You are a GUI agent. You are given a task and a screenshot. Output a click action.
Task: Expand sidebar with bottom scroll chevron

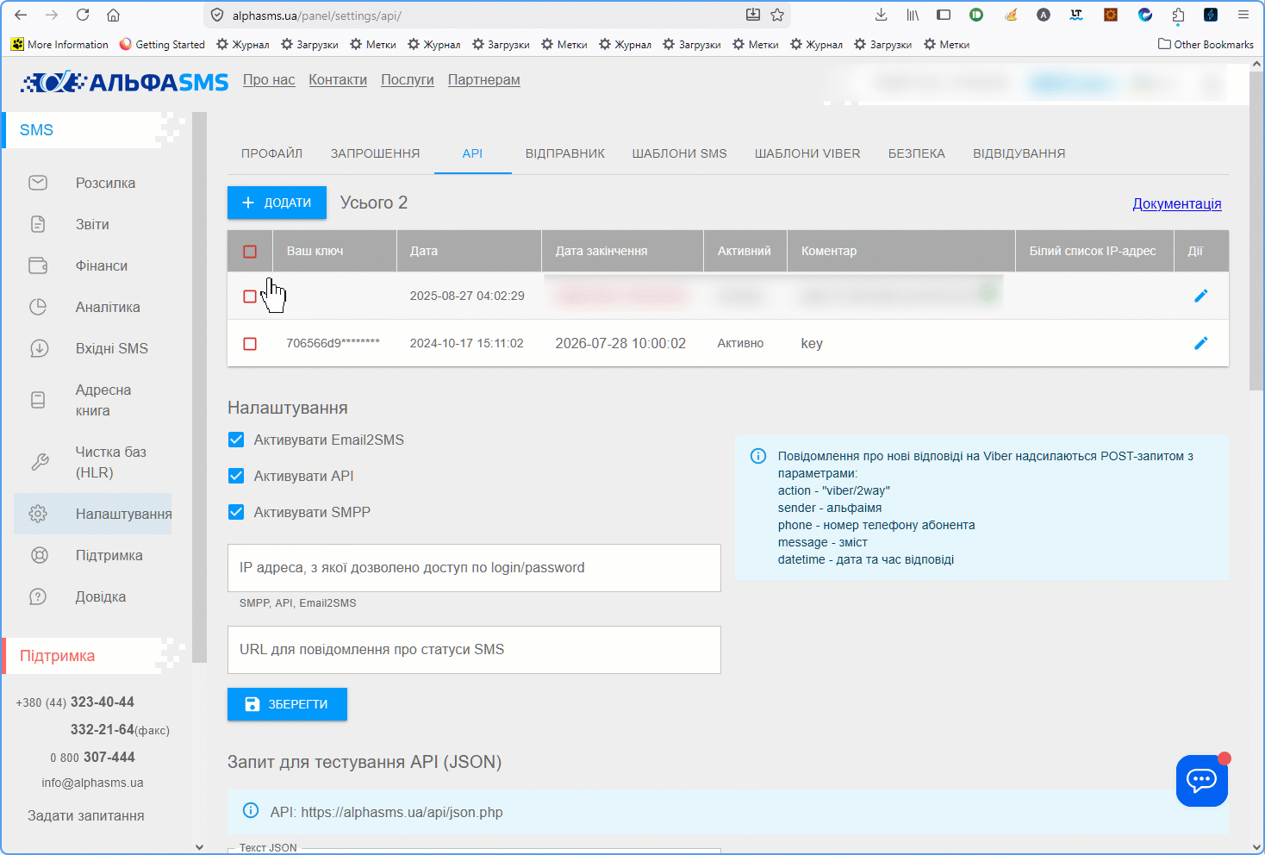point(200,846)
